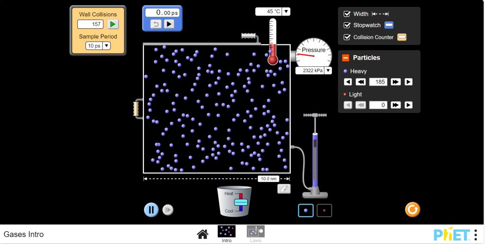Open the temperature units dropdown
The width and height of the screenshot is (485, 244).
coord(287,12)
